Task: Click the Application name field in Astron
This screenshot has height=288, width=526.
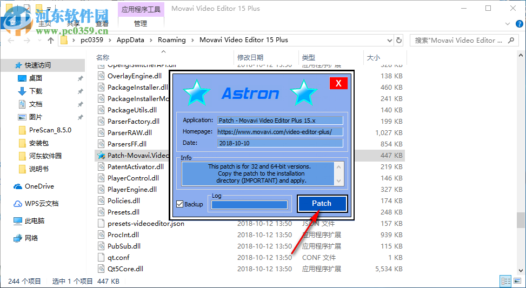Action: [x=280, y=120]
